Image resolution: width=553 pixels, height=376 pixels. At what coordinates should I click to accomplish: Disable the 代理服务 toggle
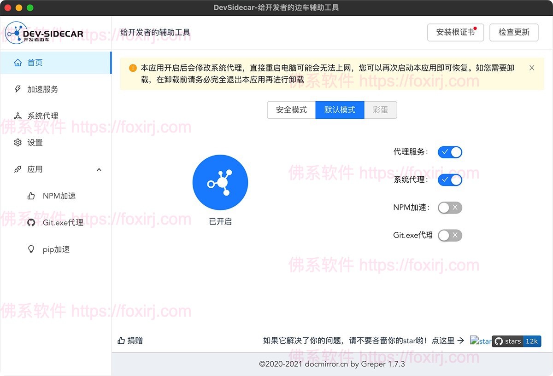[x=450, y=152]
